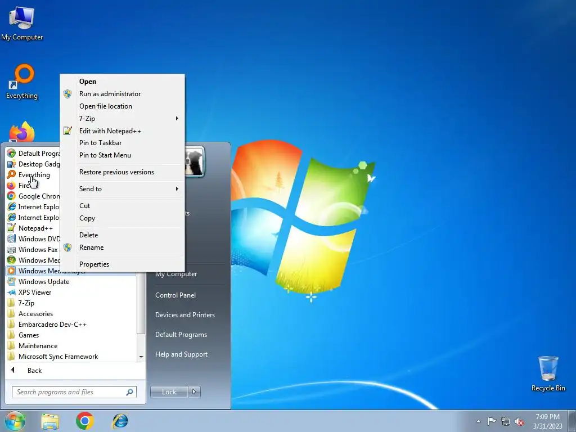Choose Edit with Notepad++
576x432 pixels.
pos(122,130)
